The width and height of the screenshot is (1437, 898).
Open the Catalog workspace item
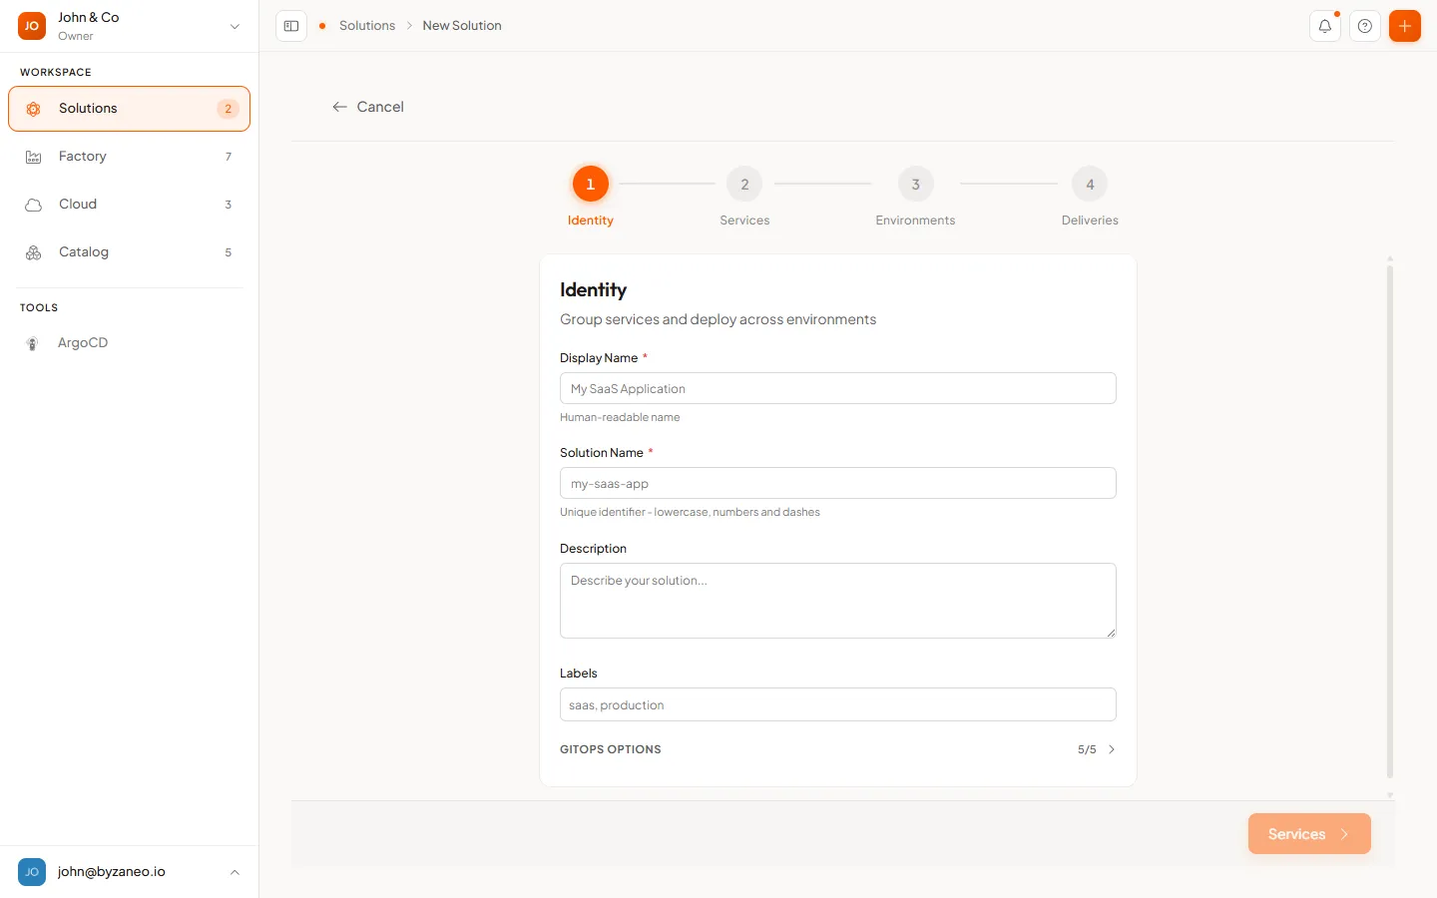tap(129, 252)
